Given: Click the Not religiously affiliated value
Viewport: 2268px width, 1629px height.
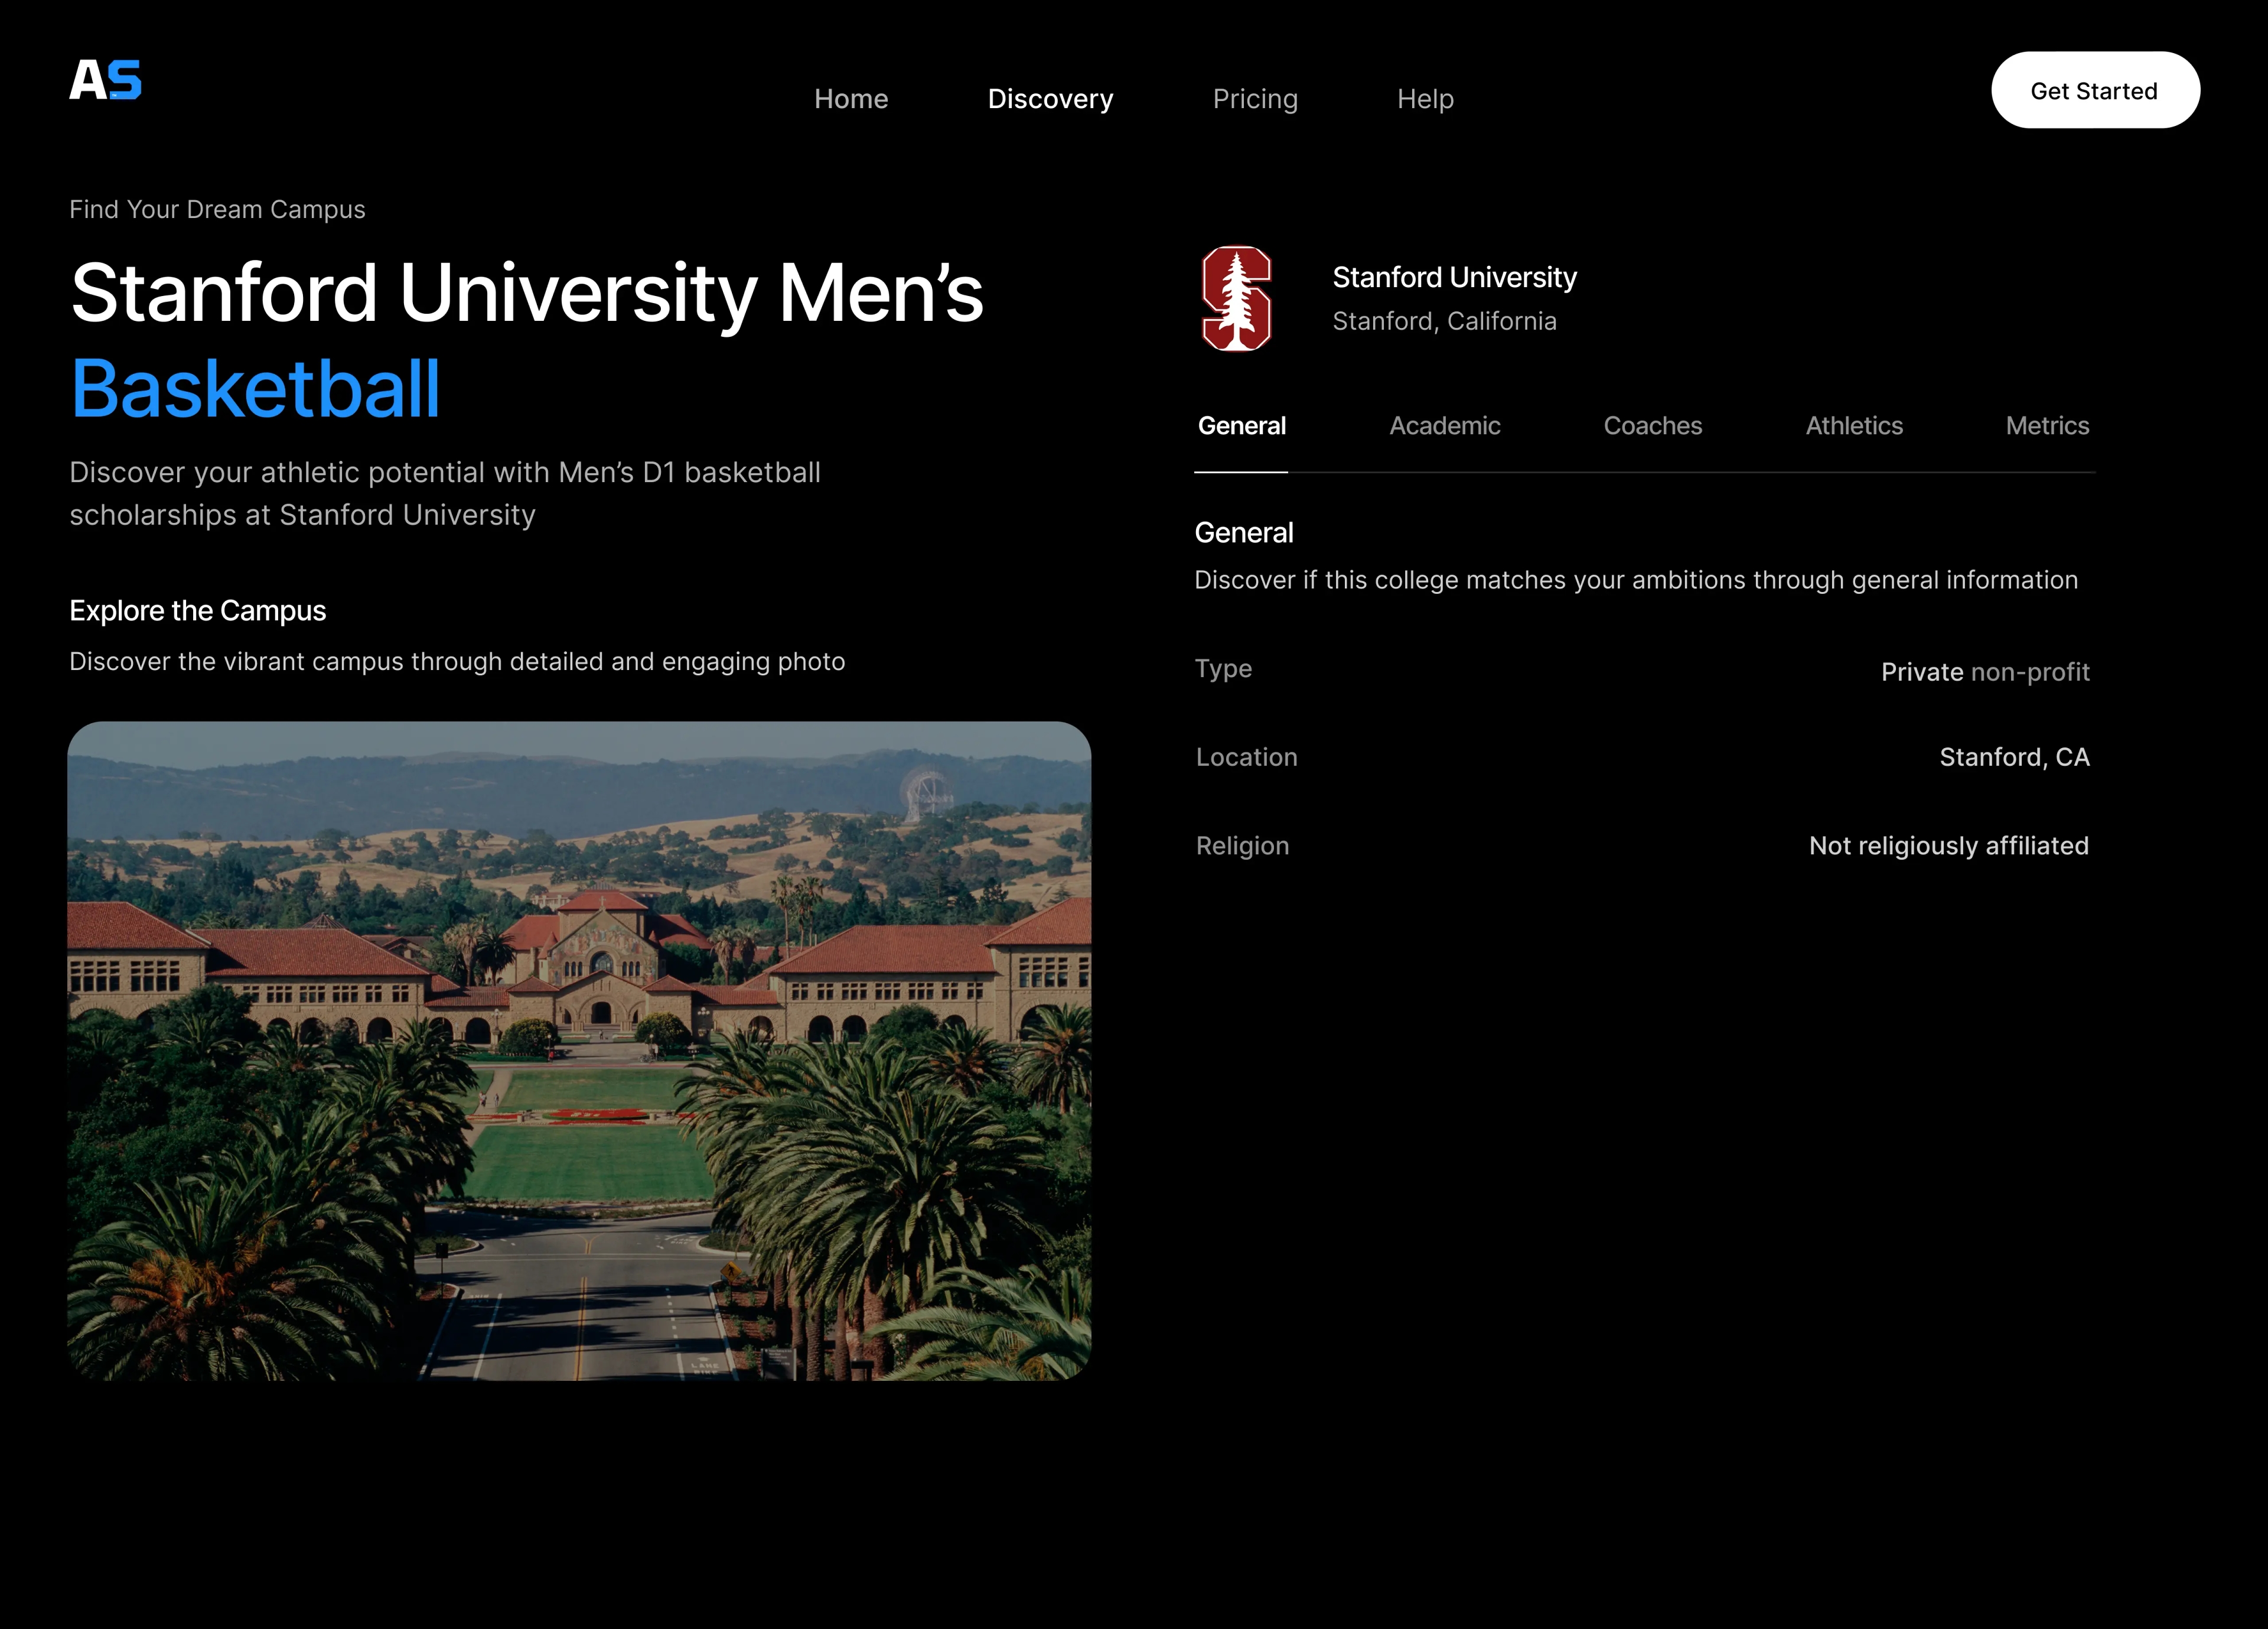Looking at the screenshot, I should tap(1948, 847).
